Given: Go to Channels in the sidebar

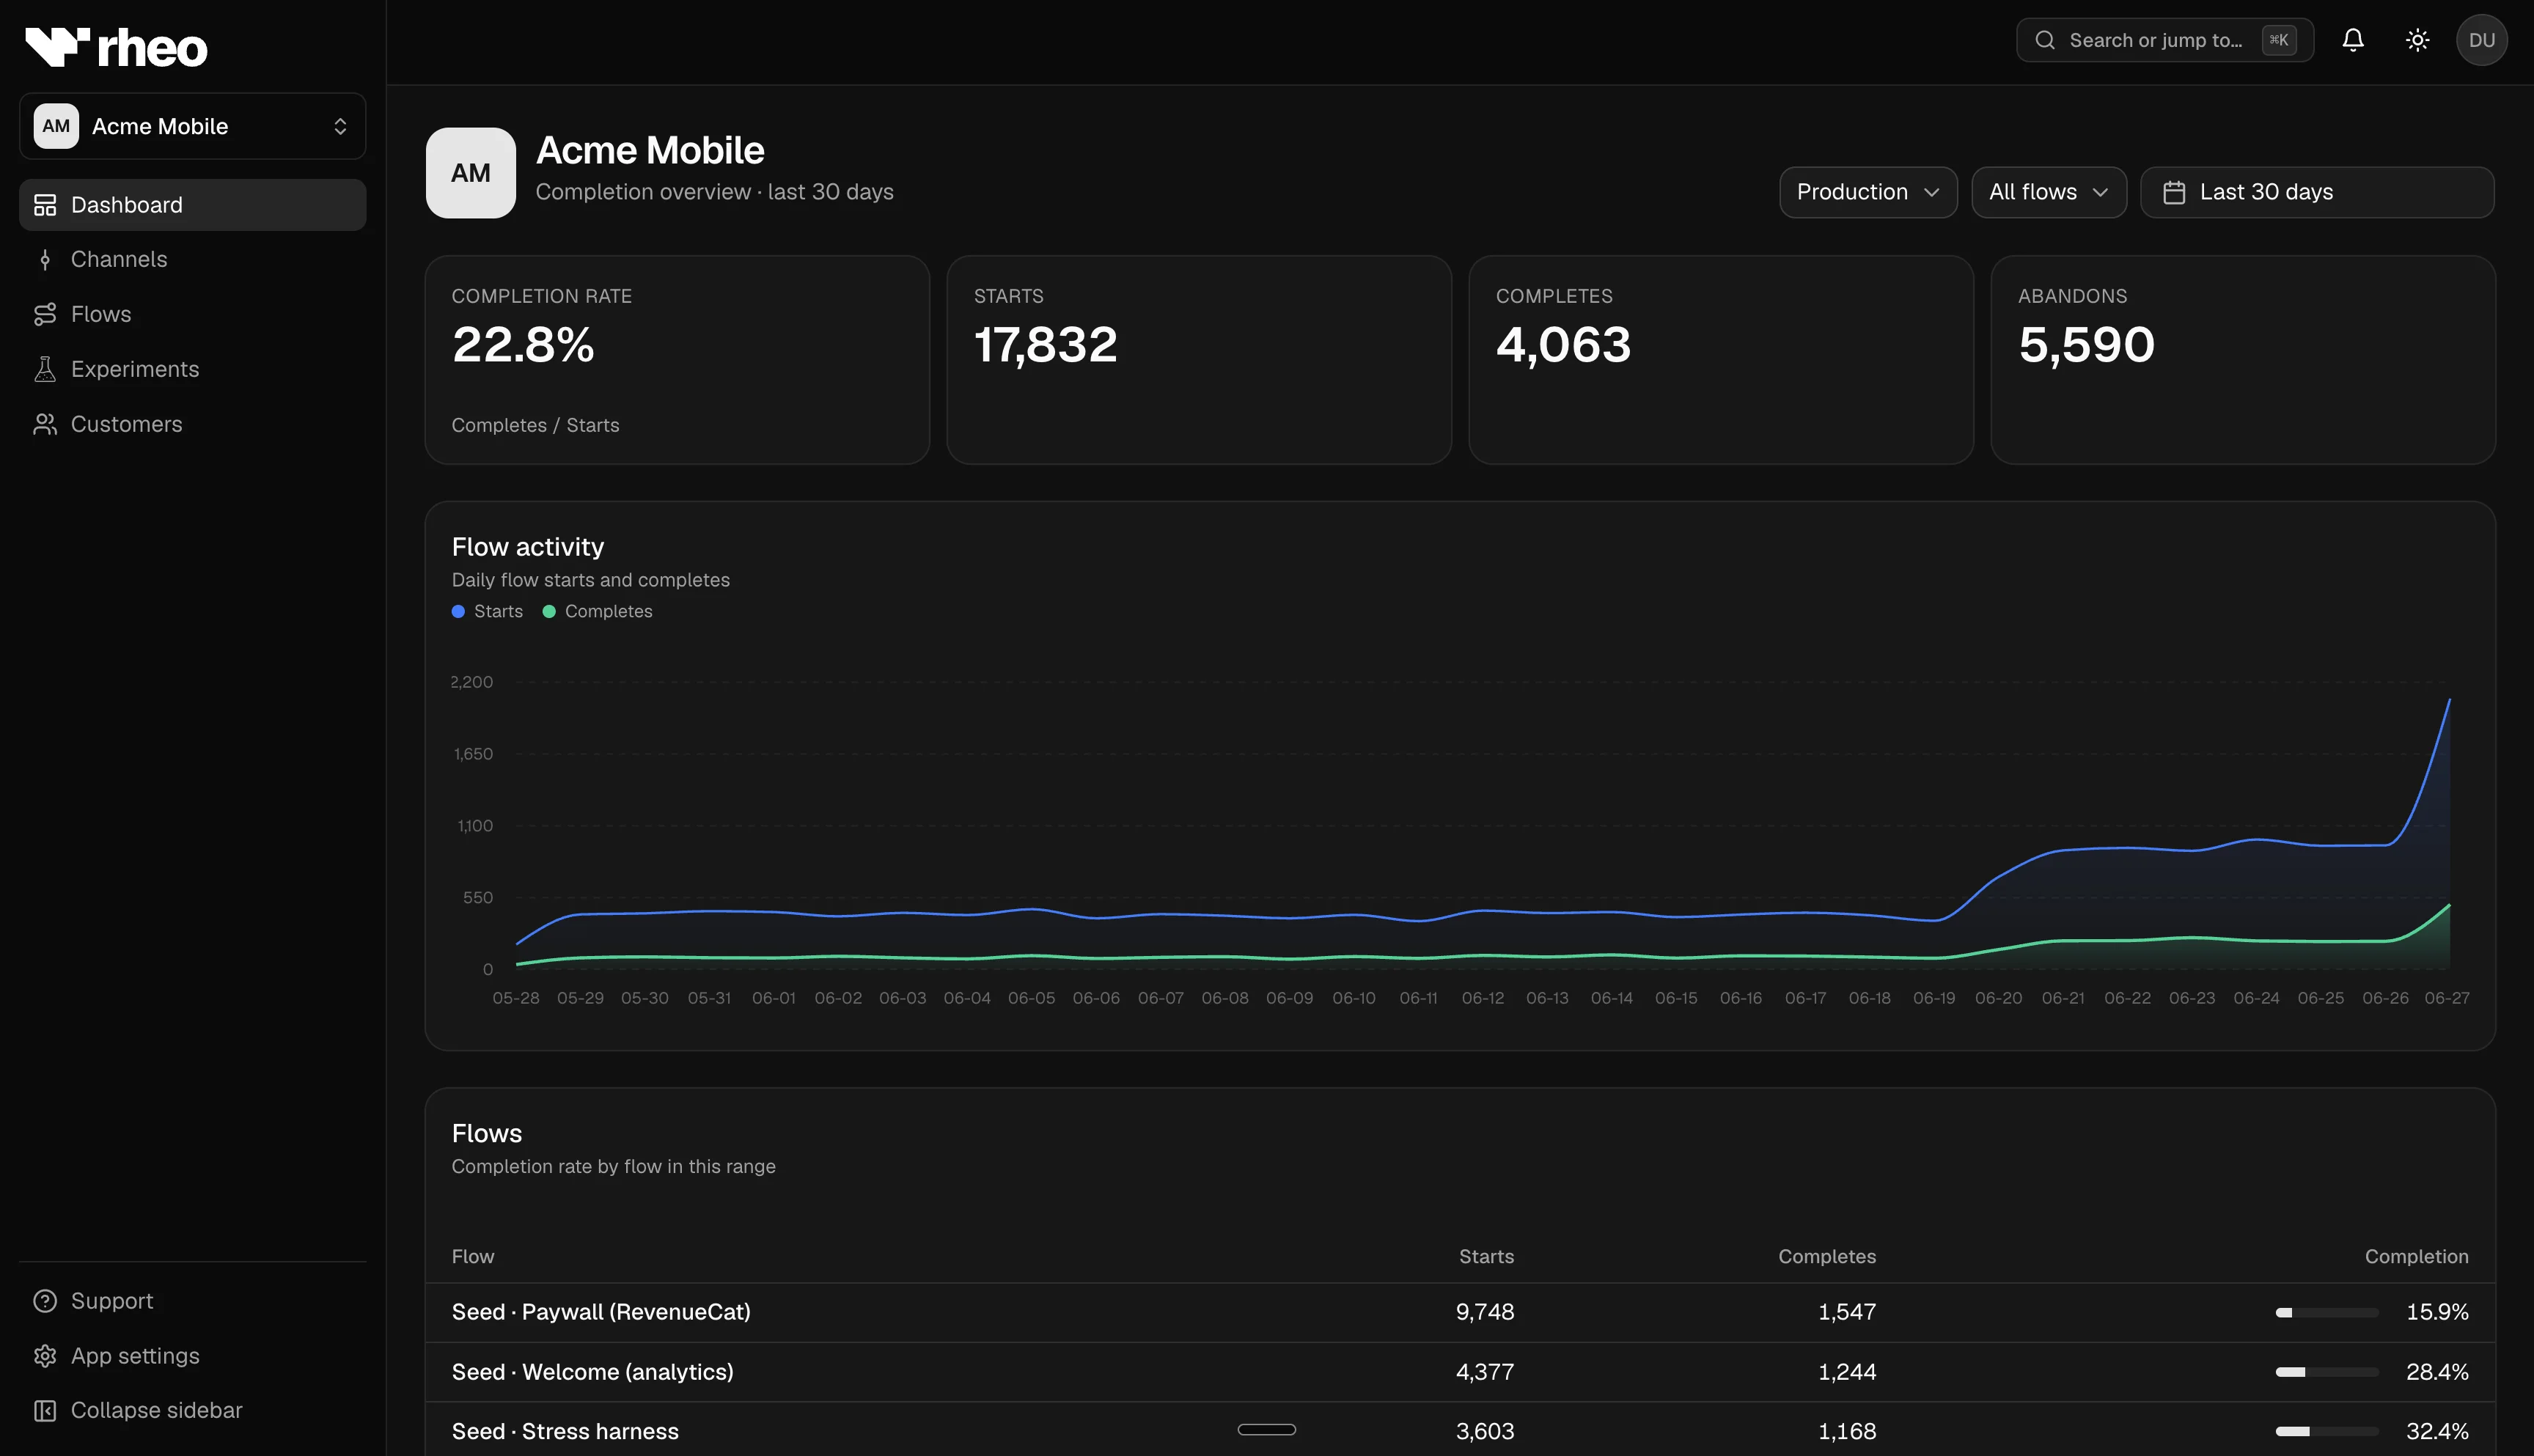Looking at the screenshot, I should point(193,260).
